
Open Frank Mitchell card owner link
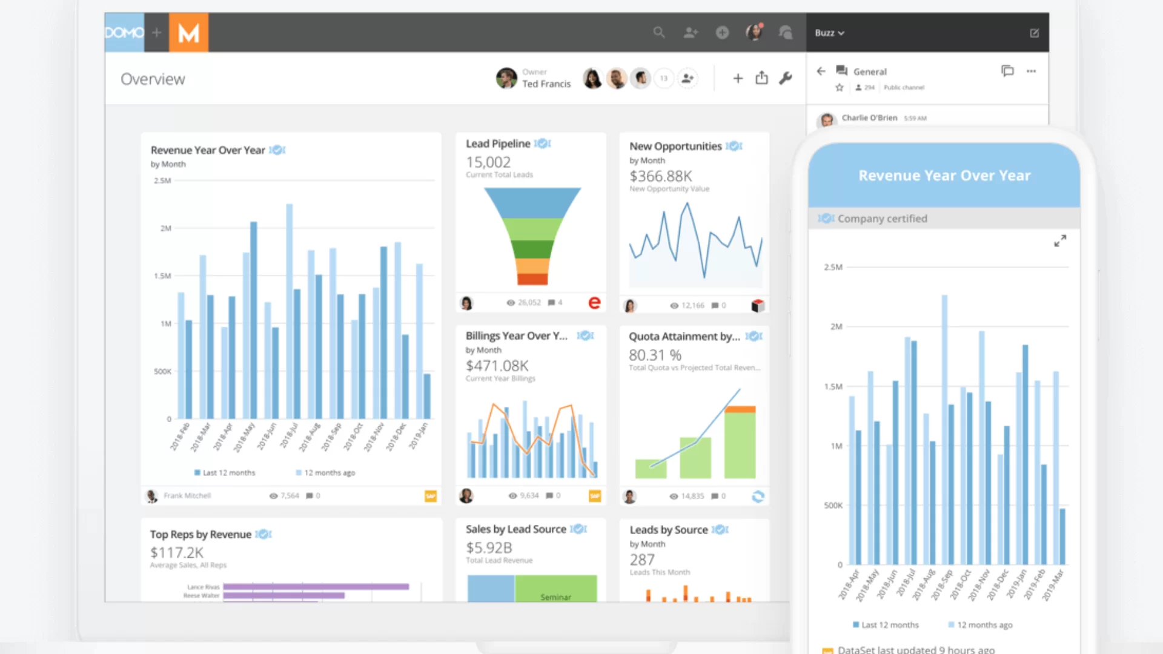187,496
